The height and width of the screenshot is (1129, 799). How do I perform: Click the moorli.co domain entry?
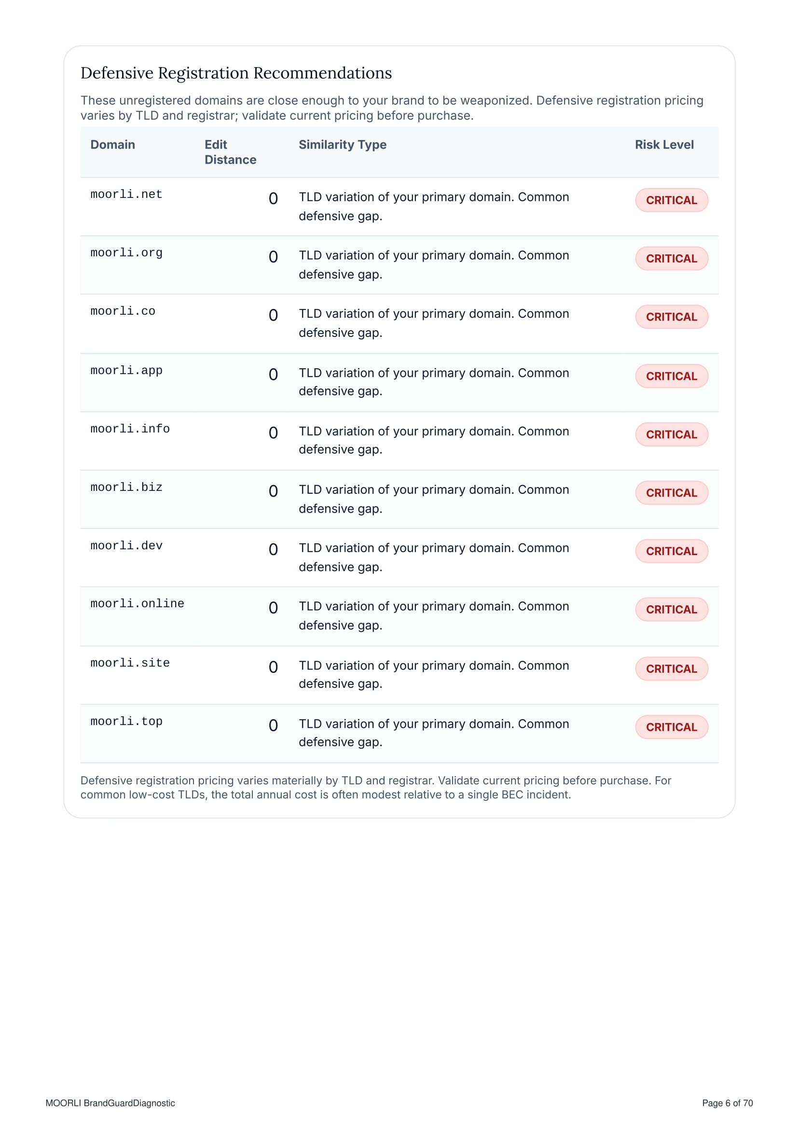(x=123, y=311)
